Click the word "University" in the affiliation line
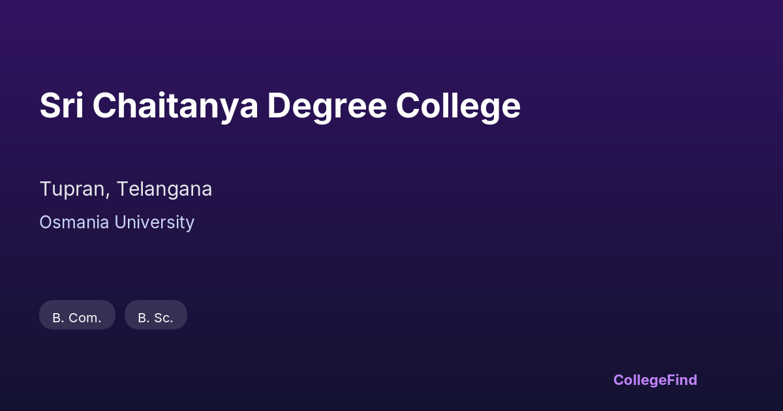Screen dimensions: 783x411 155,222
